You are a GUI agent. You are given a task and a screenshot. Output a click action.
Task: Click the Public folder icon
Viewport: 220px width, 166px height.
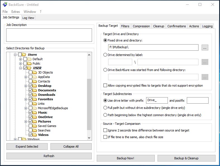click(29, 64)
